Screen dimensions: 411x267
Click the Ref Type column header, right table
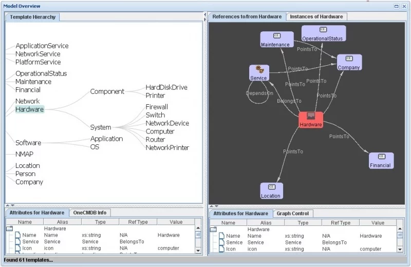340,223
